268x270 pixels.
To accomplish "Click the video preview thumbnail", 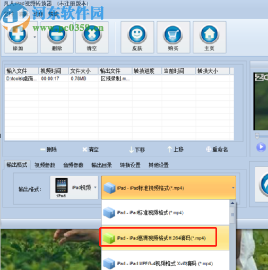I will tap(261, 101).
